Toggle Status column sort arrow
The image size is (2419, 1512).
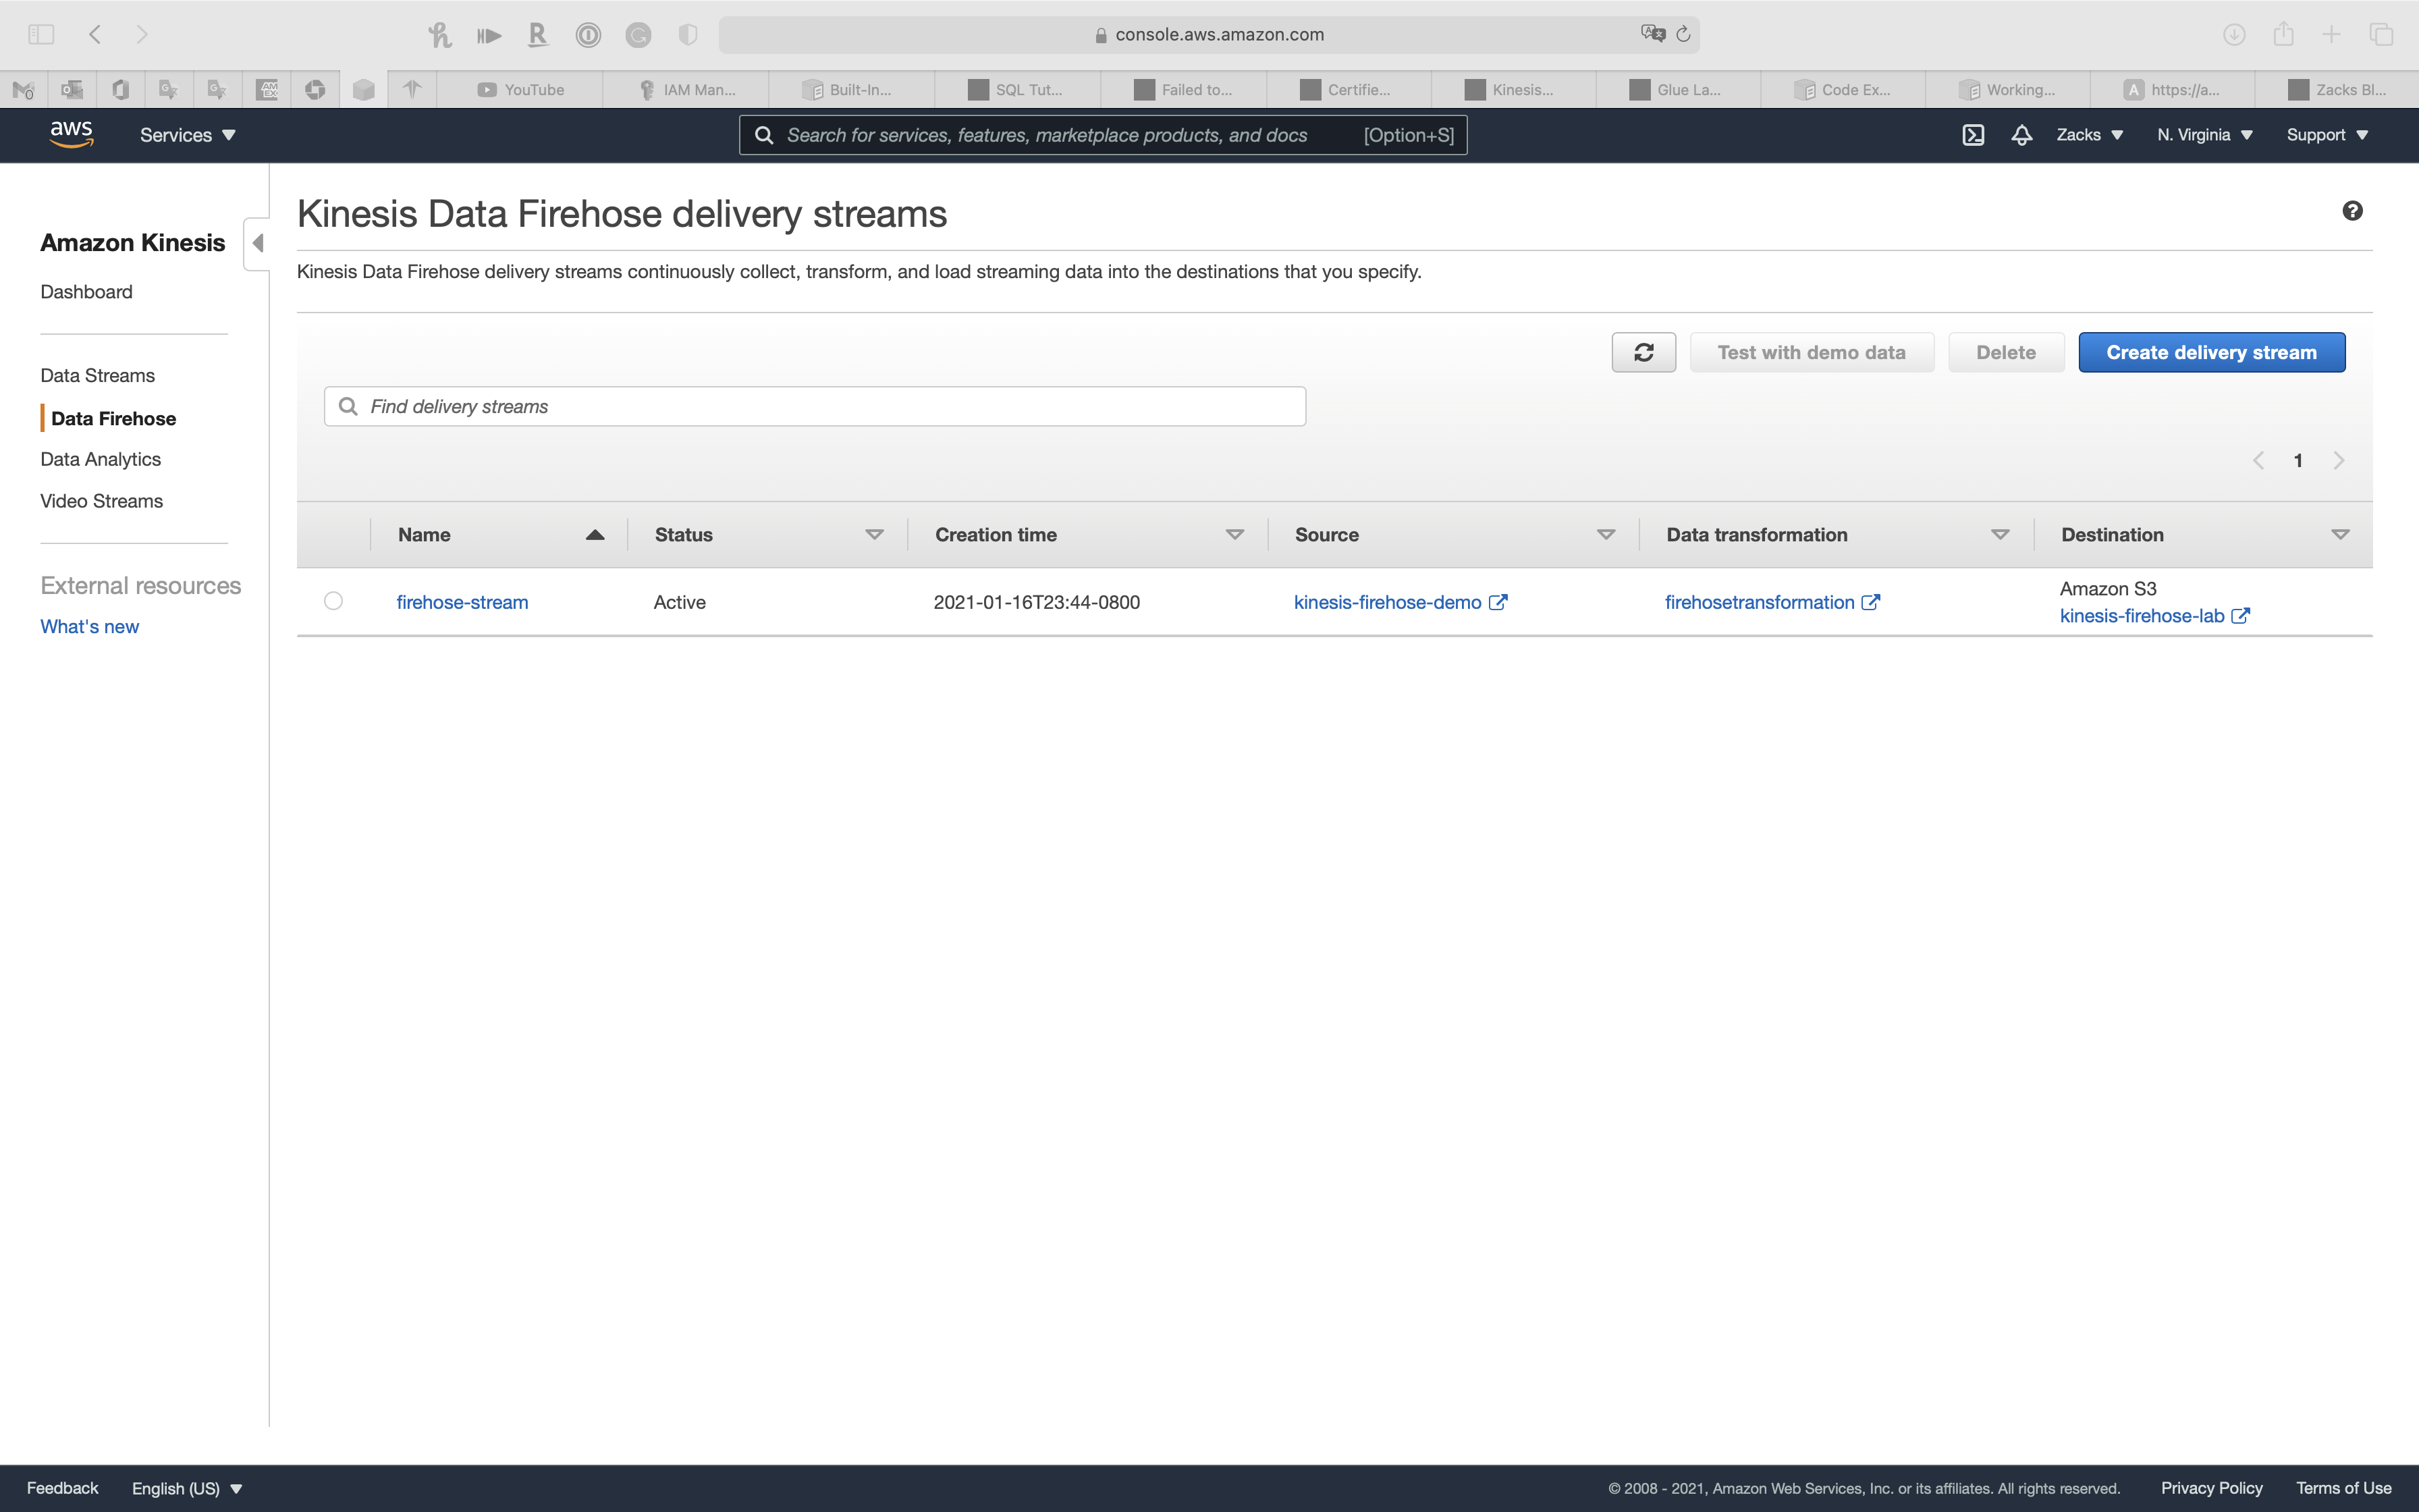click(x=875, y=535)
